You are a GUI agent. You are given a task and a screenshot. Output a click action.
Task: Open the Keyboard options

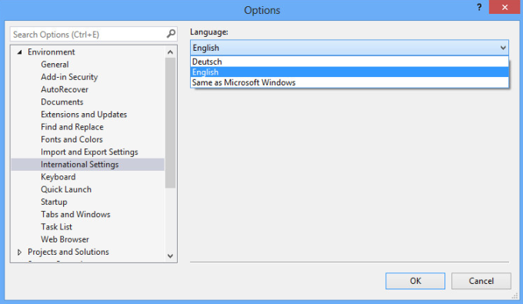coord(58,177)
